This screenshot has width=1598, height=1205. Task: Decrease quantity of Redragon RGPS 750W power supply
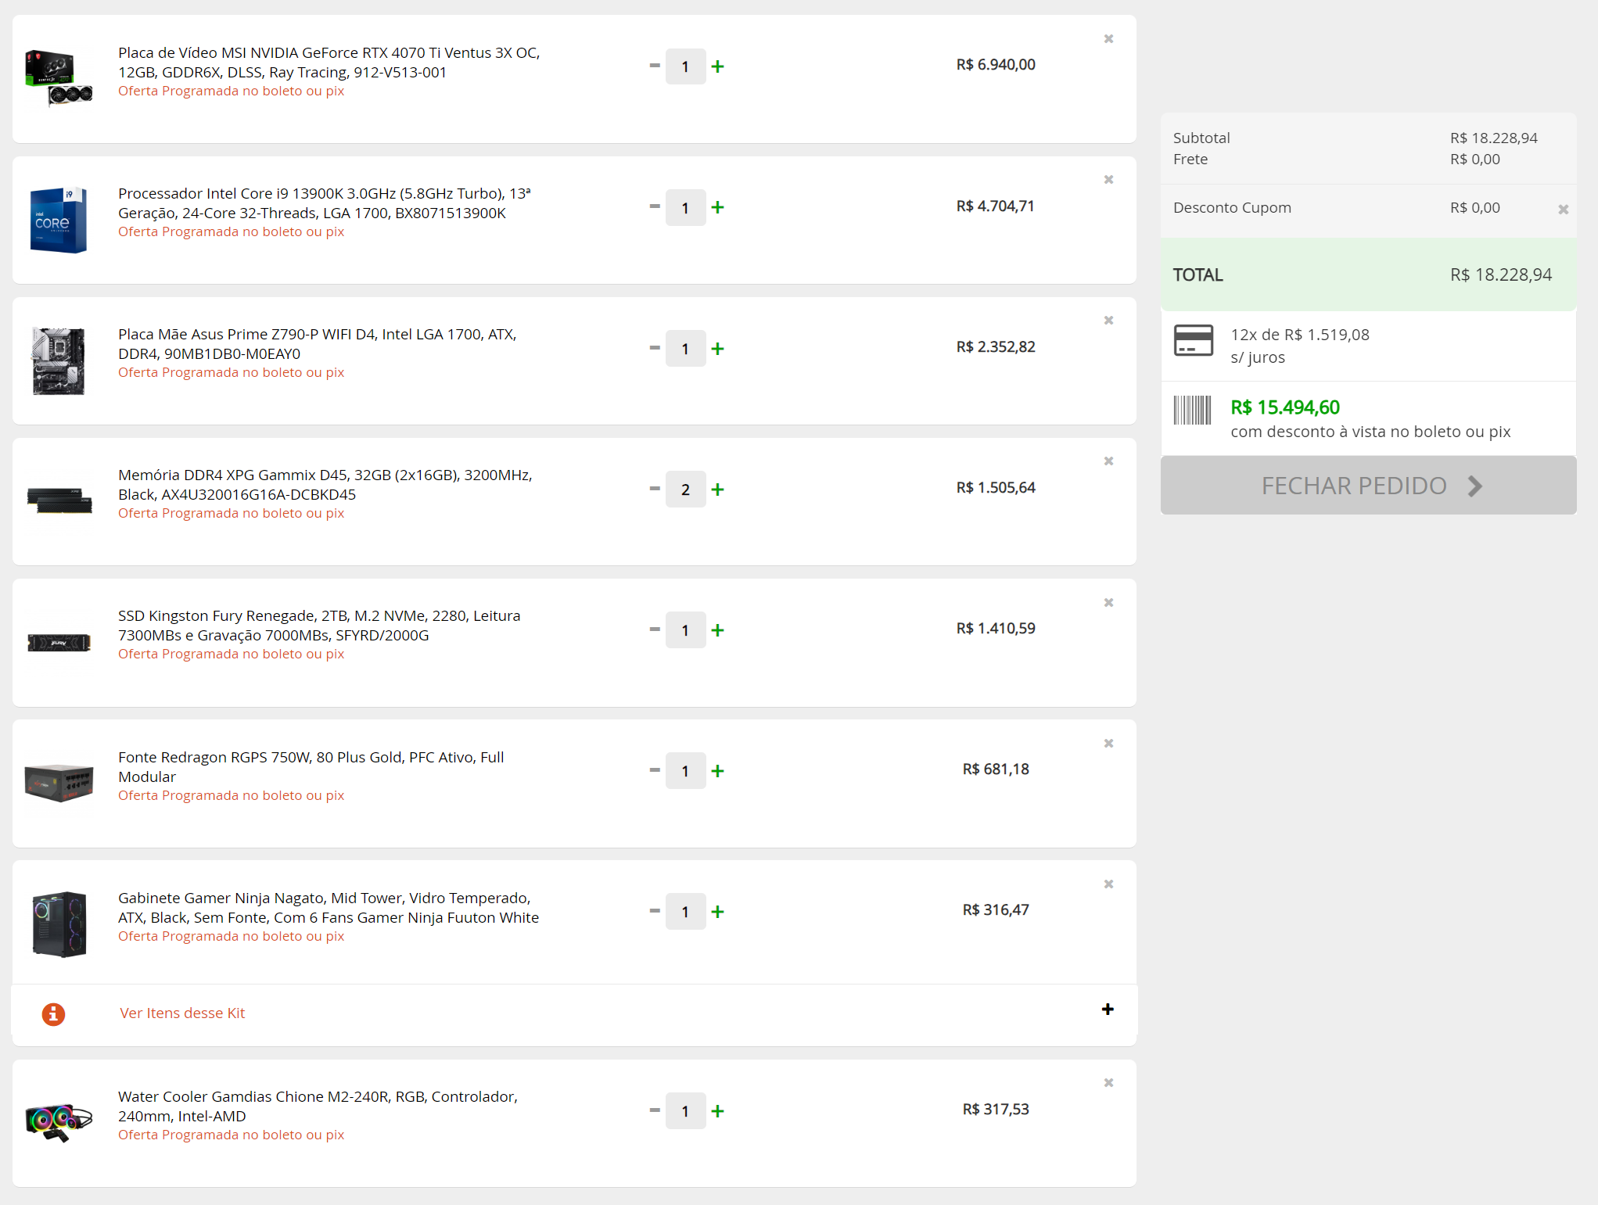click(x=655, y=769)
